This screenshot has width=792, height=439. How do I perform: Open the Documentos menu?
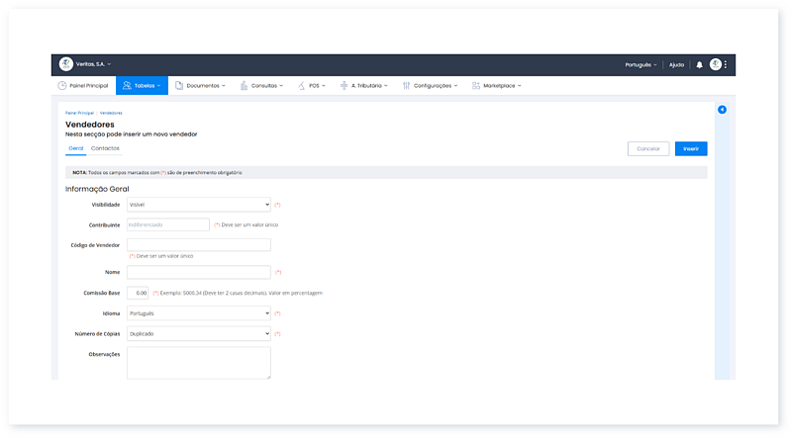click(x=200, y=86)
